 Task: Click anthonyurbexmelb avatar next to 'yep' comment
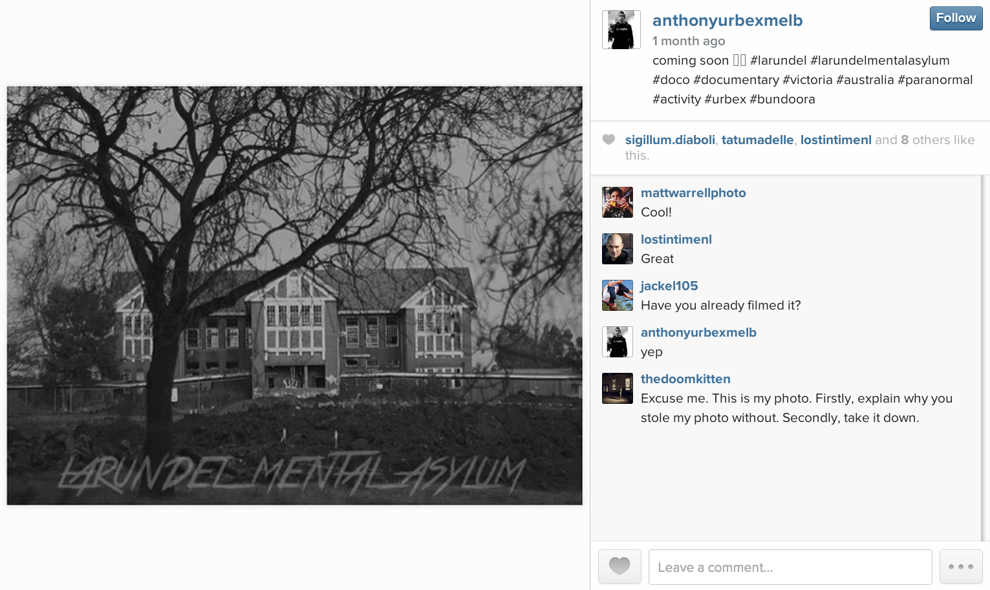618,342
